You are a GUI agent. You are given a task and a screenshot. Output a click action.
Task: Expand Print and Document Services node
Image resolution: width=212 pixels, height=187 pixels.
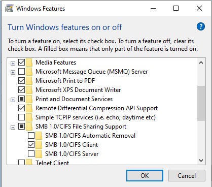[x=13, y=100]
